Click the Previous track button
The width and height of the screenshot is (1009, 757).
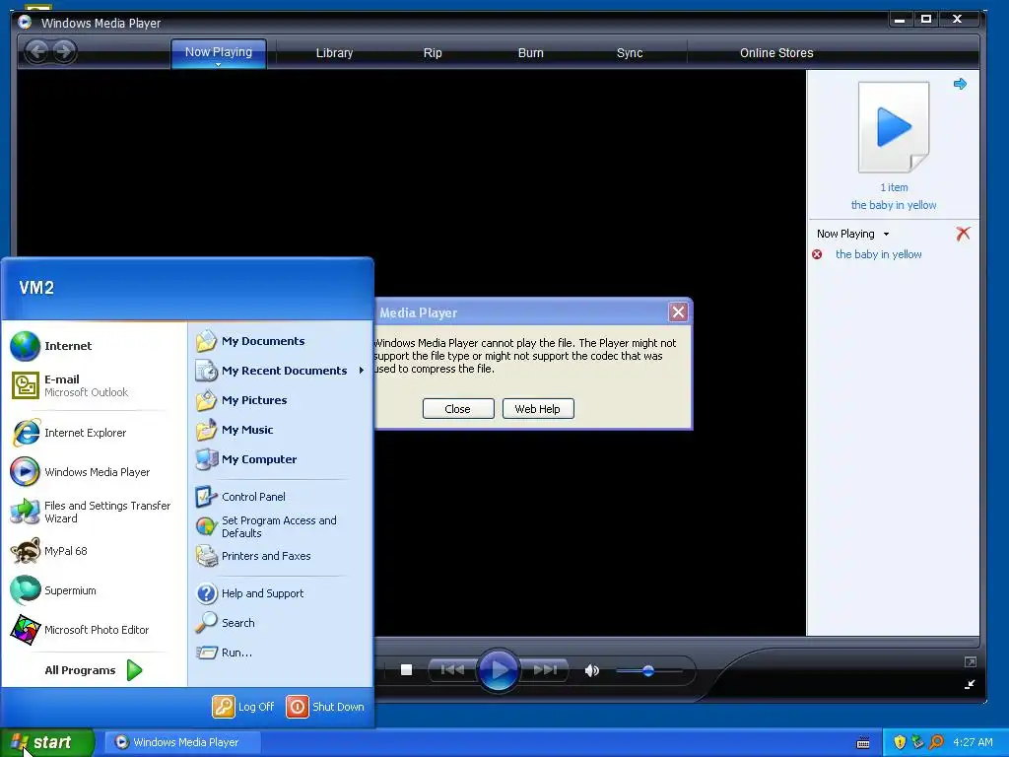click(x=453, y=670)
